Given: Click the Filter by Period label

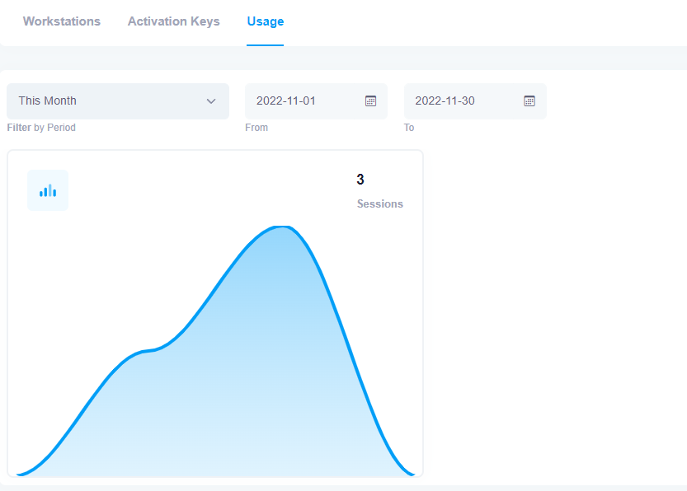Looking at the screenshot, I should point(41,128).
